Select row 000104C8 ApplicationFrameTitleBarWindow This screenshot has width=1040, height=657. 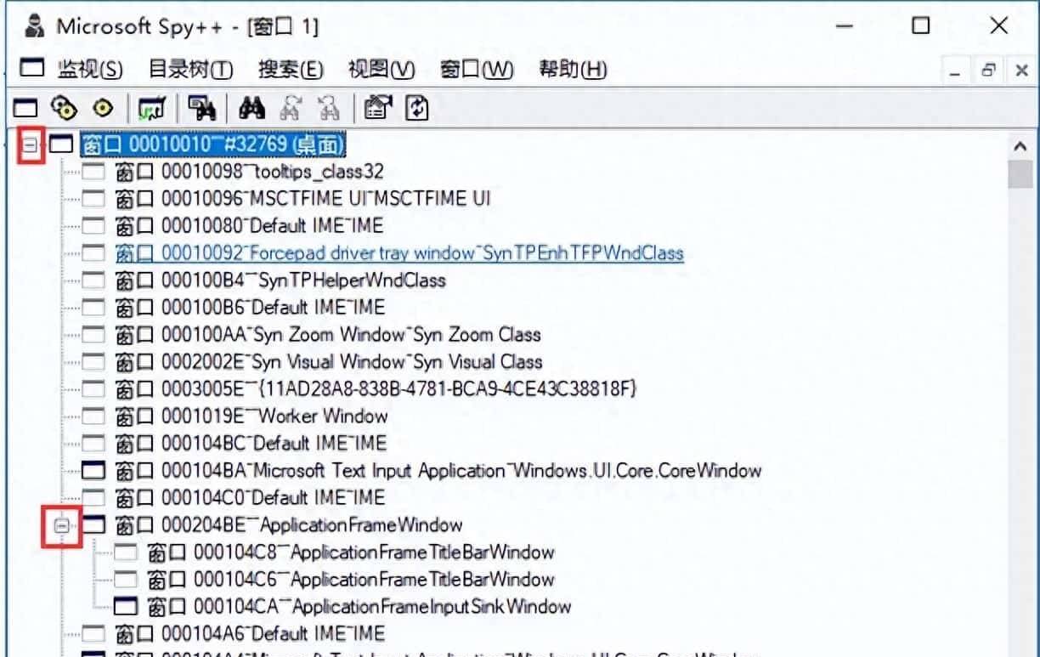tap(350, 552)
